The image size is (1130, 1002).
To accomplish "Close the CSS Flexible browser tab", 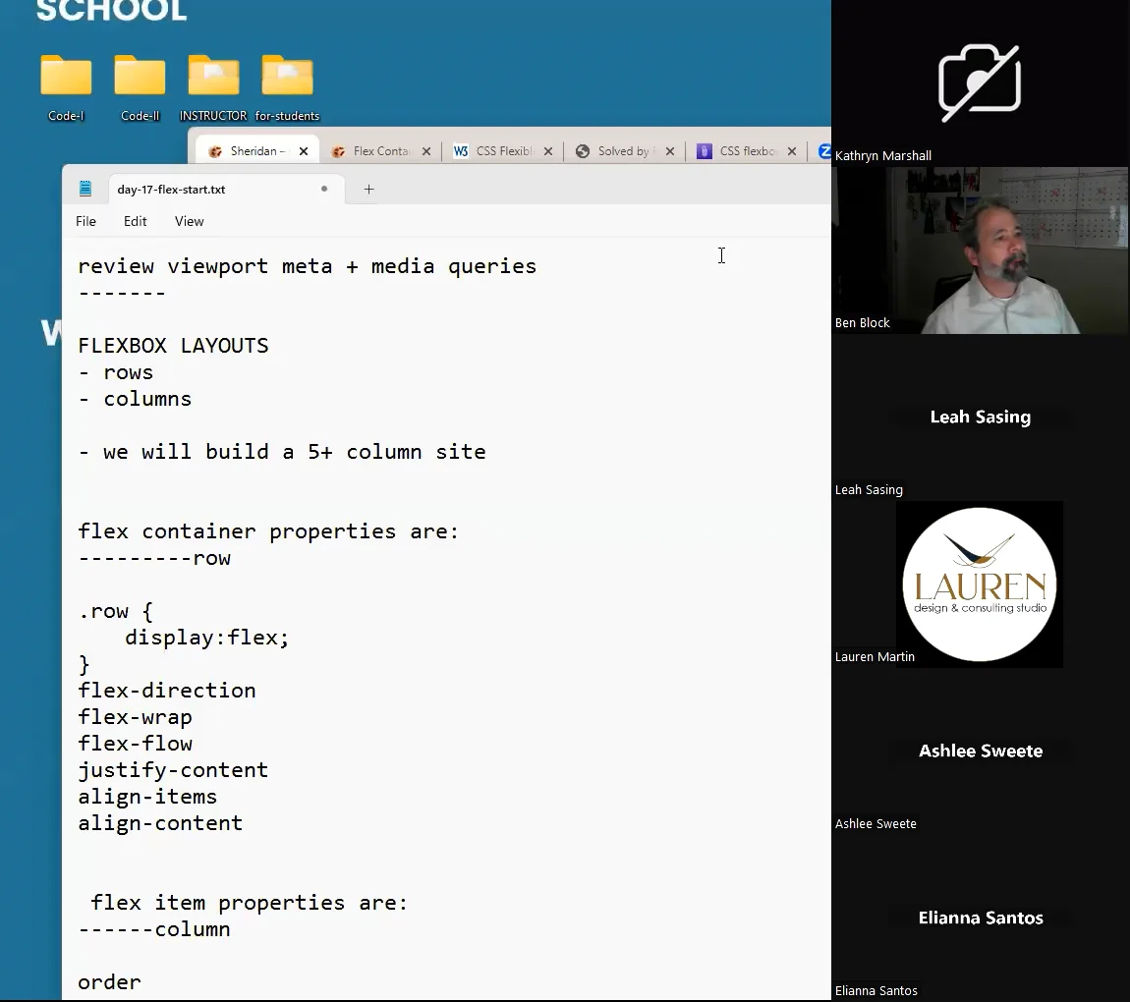I will (x=547, y=151).
